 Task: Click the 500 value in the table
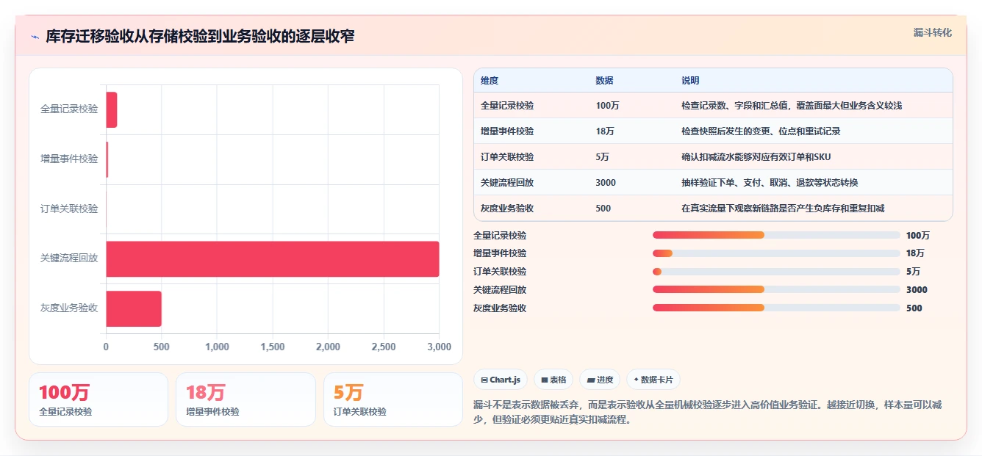click(x=603, y=209)
